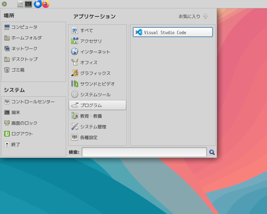This screenshot has width=267, height=214.
Task: Click the サウンドとビデオ film icon
Action: [74, 84]
